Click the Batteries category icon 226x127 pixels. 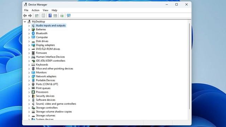33,29
